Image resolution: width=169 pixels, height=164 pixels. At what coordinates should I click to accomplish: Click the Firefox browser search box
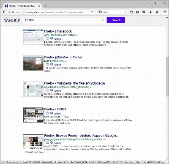click(x=112, y=12)
